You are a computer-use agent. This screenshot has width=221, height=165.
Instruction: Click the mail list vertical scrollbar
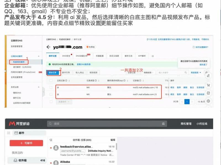click(x=116, y=146)
